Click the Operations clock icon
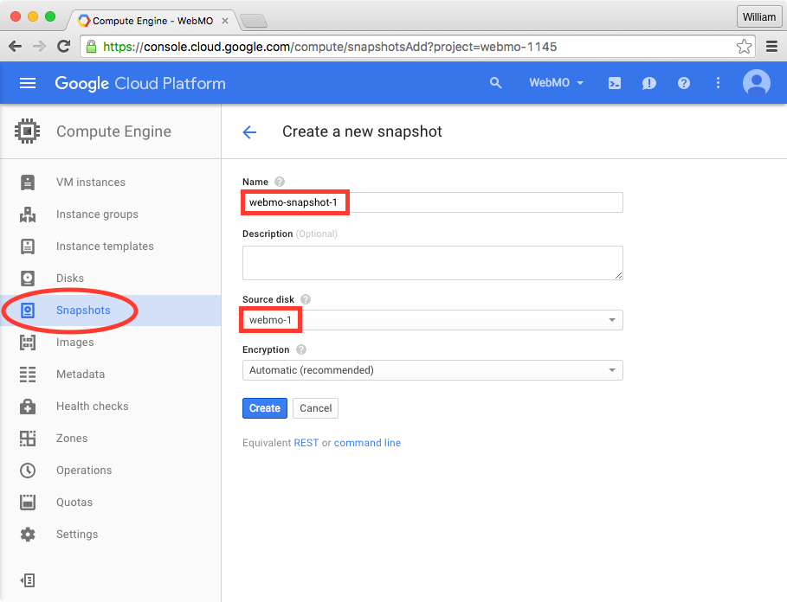 28,471
